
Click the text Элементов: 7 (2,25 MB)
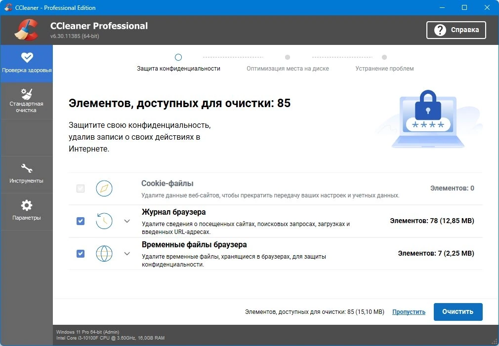(436, 254)
